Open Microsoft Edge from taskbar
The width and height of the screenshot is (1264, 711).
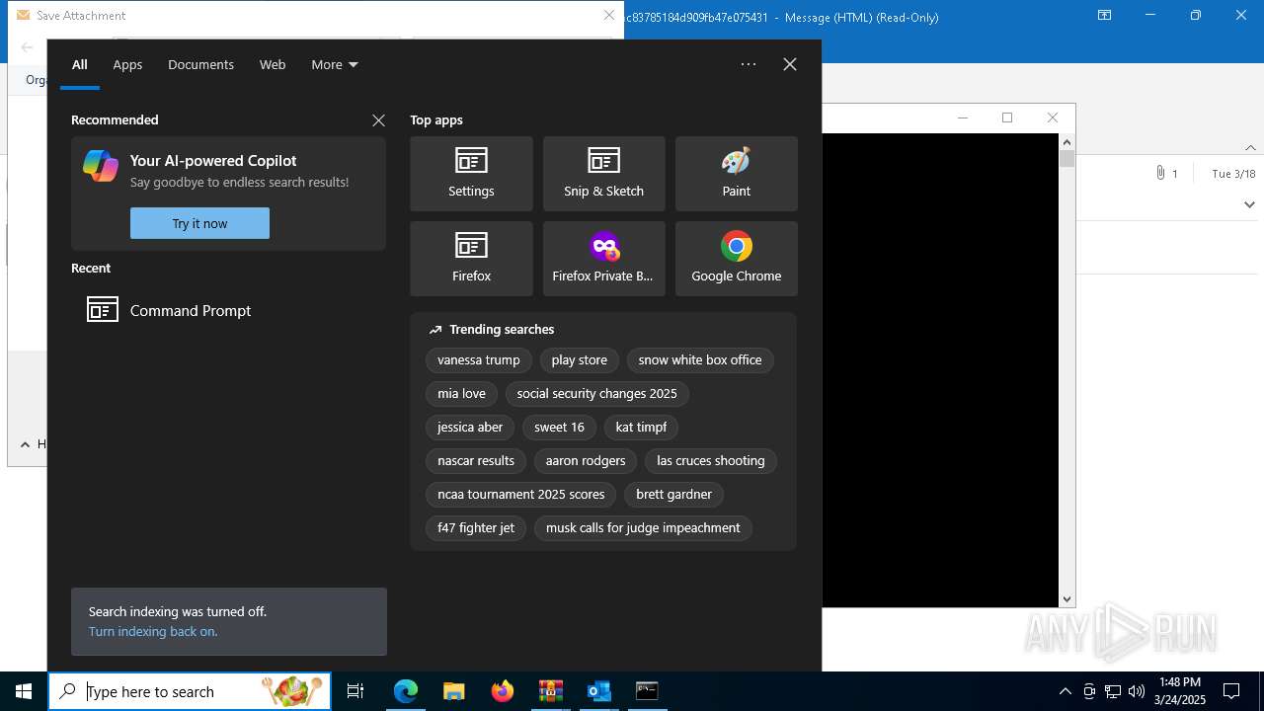coord(406,691)
